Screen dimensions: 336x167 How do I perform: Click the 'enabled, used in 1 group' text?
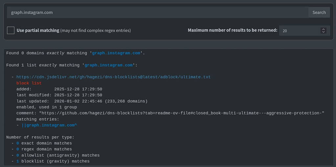pos(47,107)
